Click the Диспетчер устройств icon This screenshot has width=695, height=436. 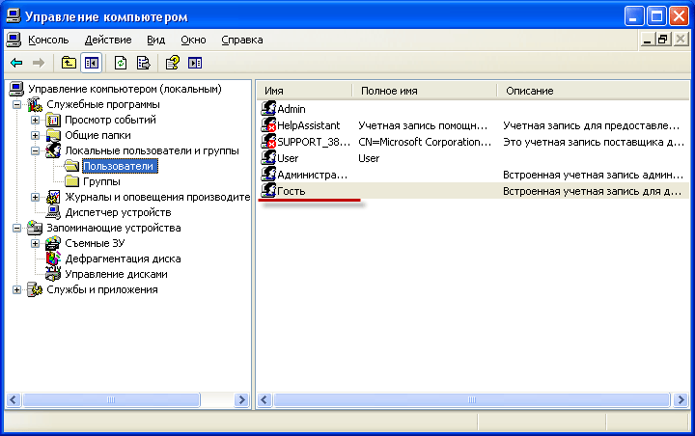(53, 212)
